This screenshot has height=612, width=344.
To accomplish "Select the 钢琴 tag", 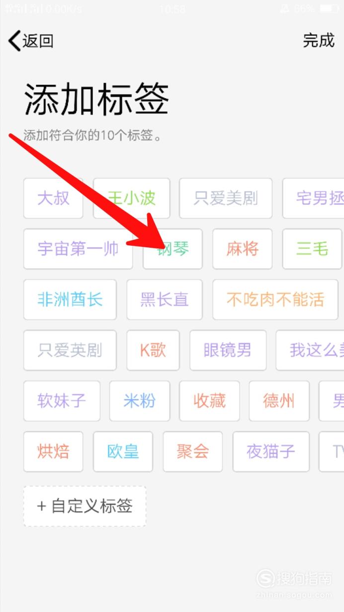I will tap(172, 249).
